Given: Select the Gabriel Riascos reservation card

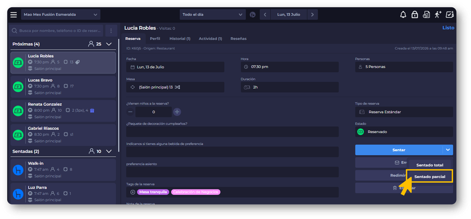Looking at the screenshot, I should click(63, 135).
